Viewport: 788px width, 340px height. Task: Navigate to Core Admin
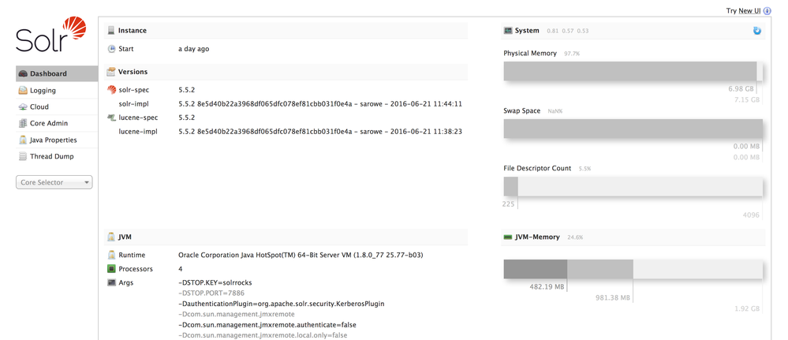tap(49, 124)
